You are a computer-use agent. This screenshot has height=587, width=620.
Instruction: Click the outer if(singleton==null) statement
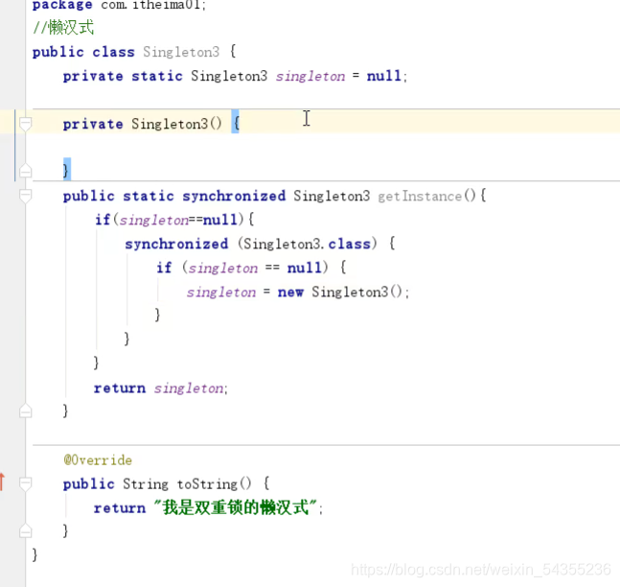[x=174, y=220]
